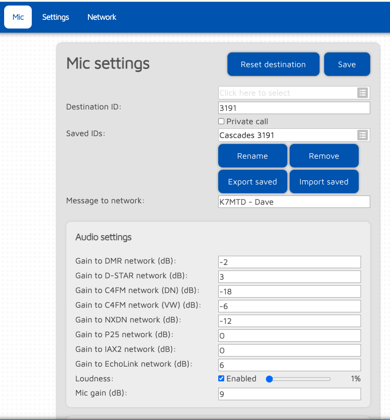Click the Message to network text field

pos(294,202)
